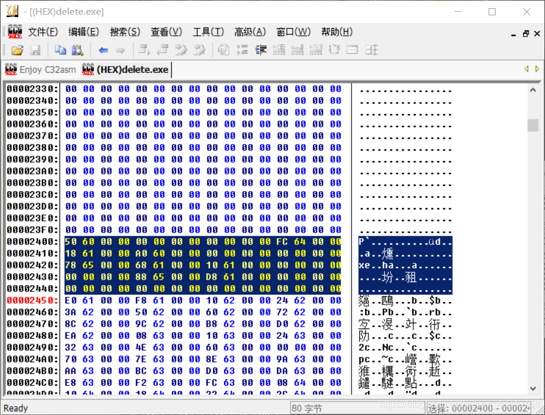Screen dimensions: 545x415
Task: Open the 高级(A) menu
Action: (x=250, y=32)
